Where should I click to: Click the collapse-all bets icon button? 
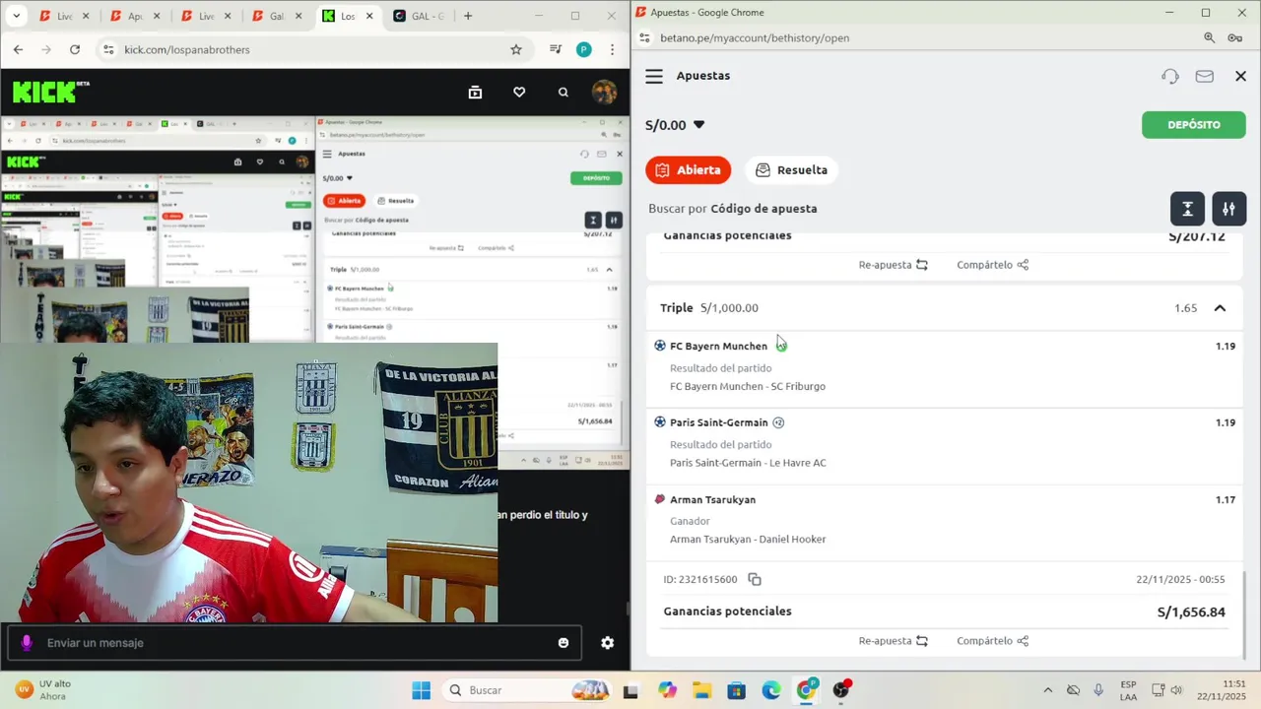pyautogui.click(x=1188, y=209)
